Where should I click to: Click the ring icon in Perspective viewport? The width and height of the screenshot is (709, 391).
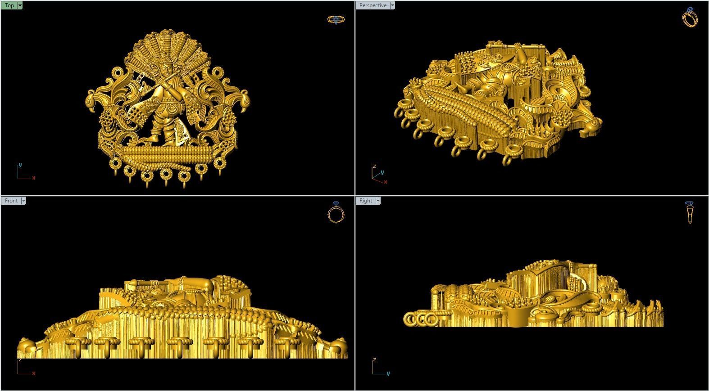coord(690,17)
